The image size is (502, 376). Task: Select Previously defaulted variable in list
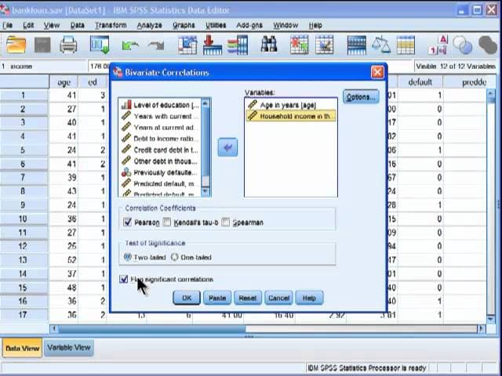tap(160, 172)
